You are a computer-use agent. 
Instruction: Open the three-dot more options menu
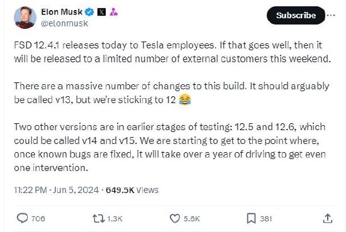(331, 15)
